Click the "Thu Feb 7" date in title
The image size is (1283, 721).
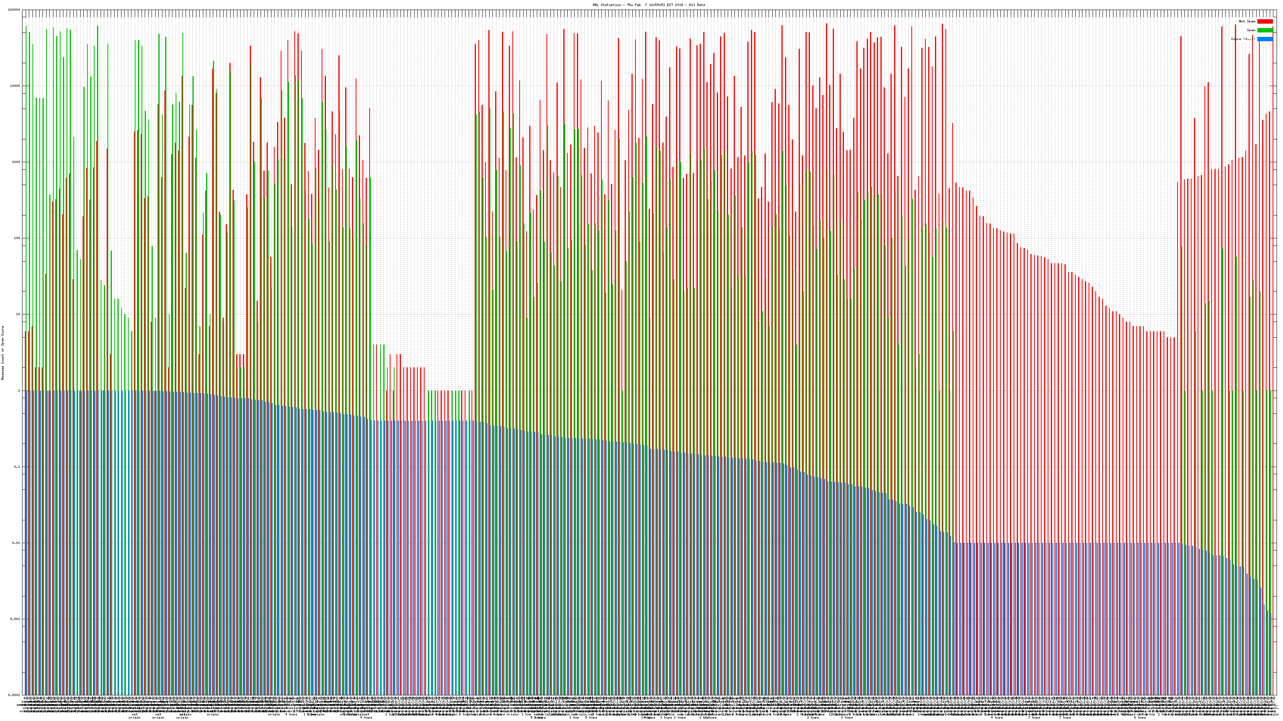637,5
